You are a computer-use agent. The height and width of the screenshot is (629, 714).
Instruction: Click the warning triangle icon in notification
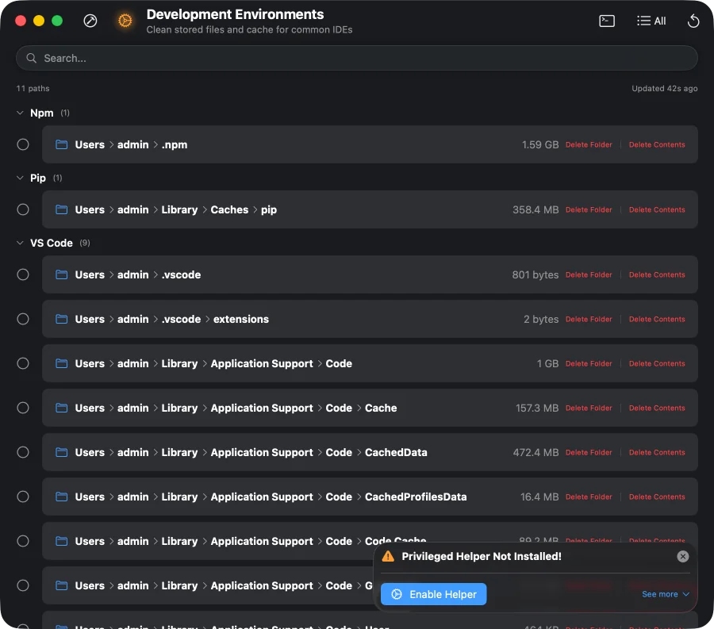pyautogui.click(x=388, y=556)
